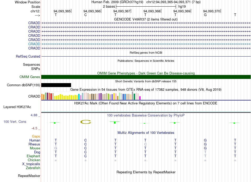Open the RefSeq Curated track label
Screen dimensions: 251x182
coord(28,57)
